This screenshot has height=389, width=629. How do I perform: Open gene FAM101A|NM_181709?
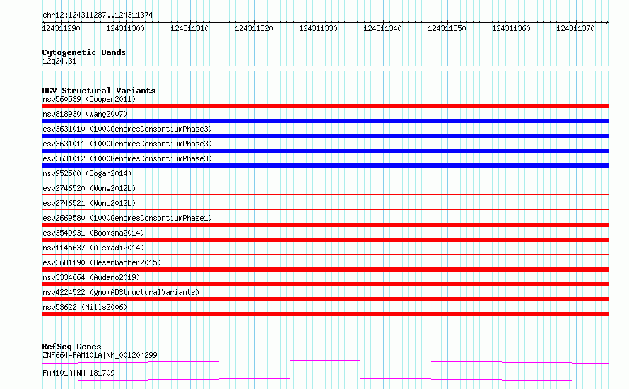click(x=78, y=373)
